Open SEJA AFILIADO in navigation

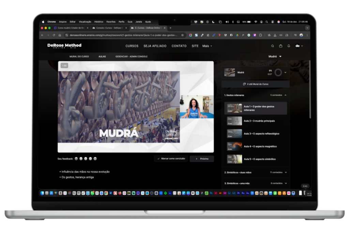point(155,46)
